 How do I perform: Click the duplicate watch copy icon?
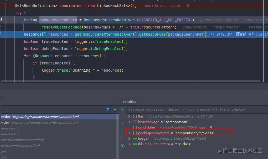[122, 138]
